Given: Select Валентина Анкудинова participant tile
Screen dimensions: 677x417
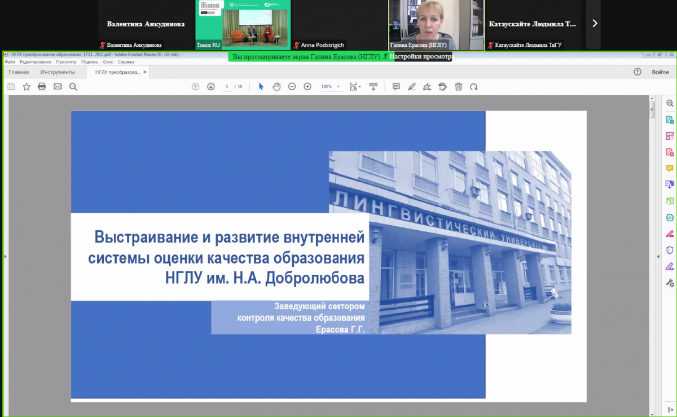Looking at the screenshot, I should click(146, 25).
